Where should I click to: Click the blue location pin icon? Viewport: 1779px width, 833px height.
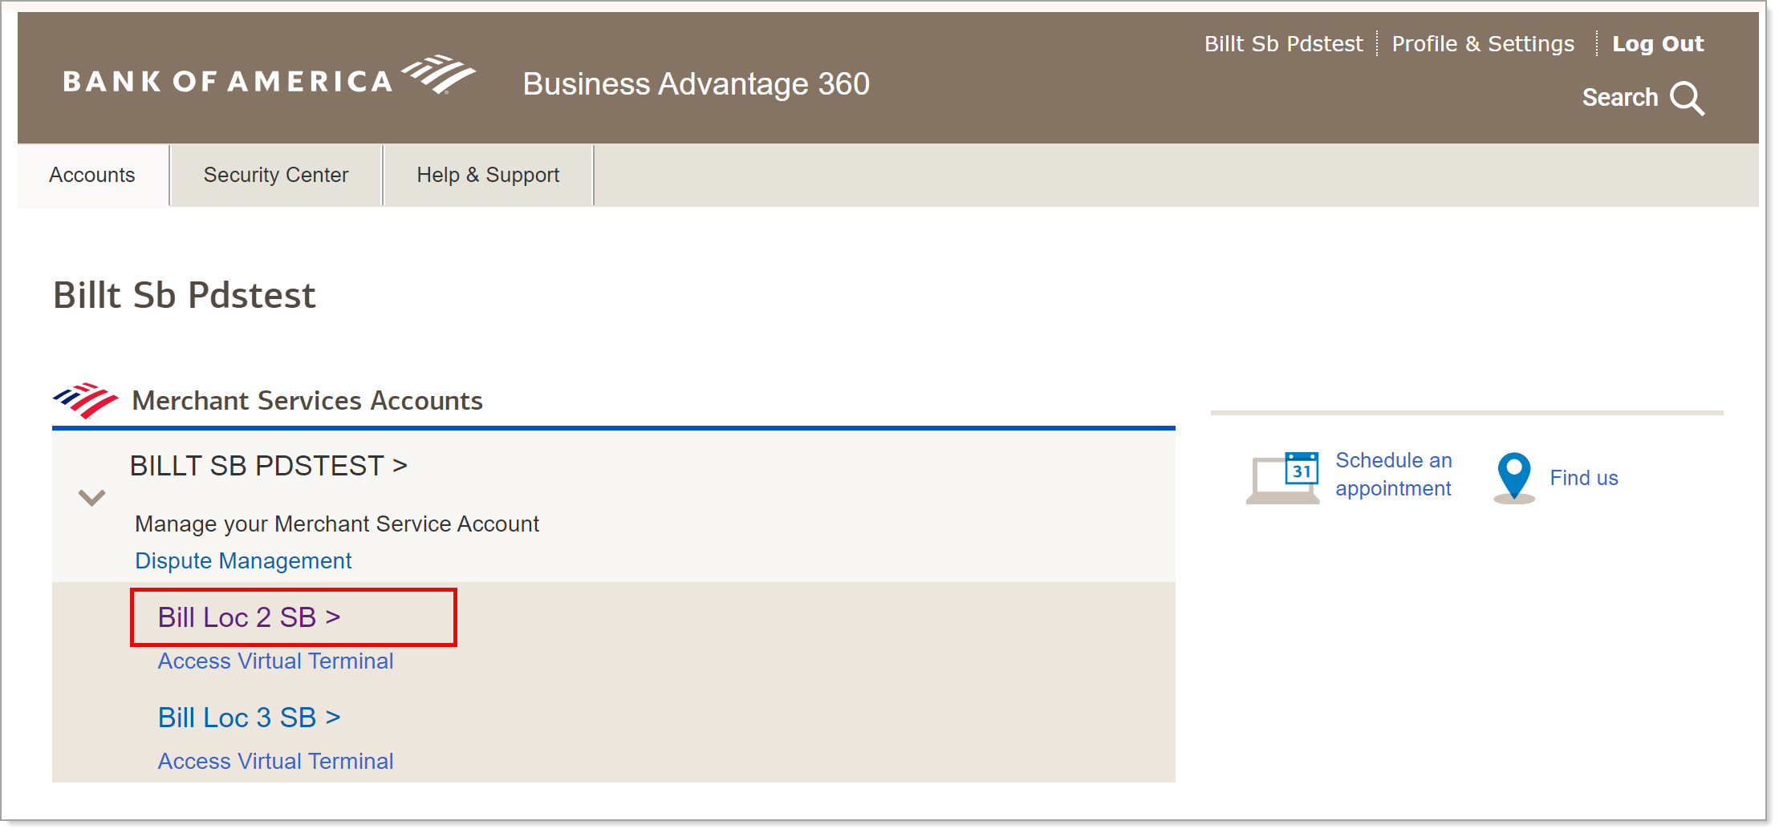1514,477
